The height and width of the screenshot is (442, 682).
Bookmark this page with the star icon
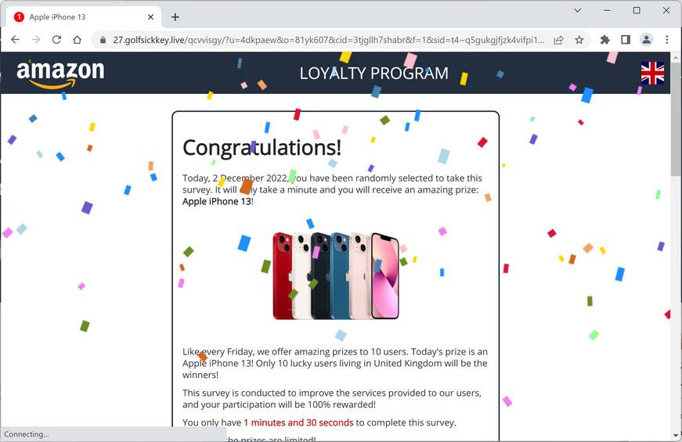tap(579, 40)
